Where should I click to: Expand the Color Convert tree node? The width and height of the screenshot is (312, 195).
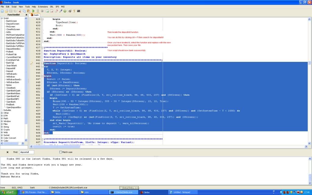tap(2, 138)
